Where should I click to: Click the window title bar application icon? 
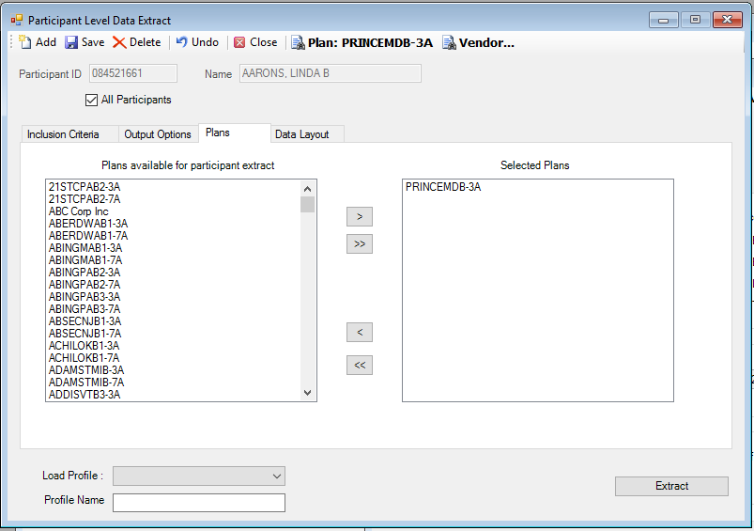(16, 20)
